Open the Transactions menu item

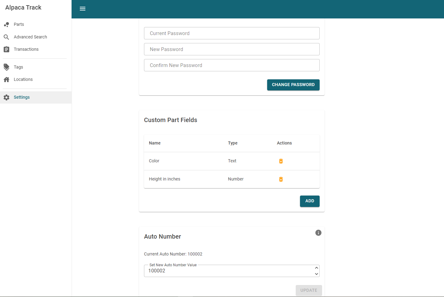click(26, 49)
